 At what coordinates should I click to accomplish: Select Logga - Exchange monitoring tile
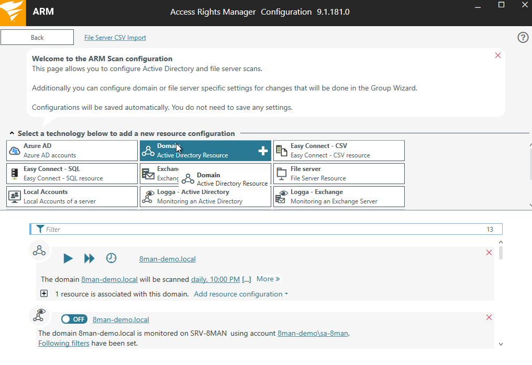click(339, 197)
